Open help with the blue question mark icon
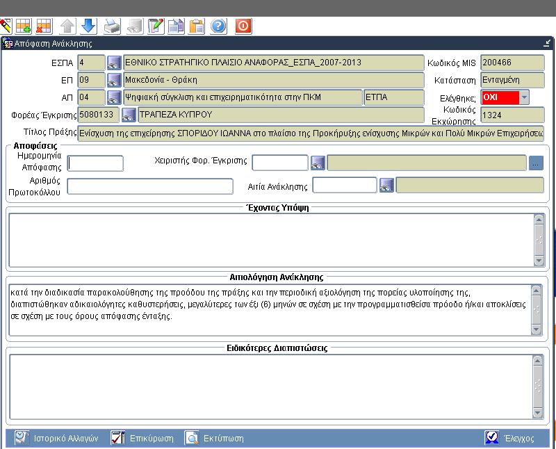Screen dimensions: 556x449 [x=218, y=26]
